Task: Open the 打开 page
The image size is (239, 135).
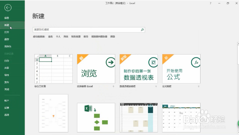Action: tap(7, 32)
